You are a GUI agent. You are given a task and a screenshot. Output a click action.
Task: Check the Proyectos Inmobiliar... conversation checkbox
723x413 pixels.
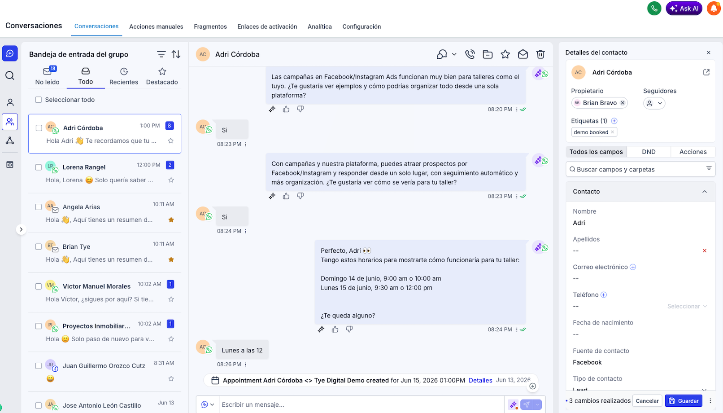point(39,326)
